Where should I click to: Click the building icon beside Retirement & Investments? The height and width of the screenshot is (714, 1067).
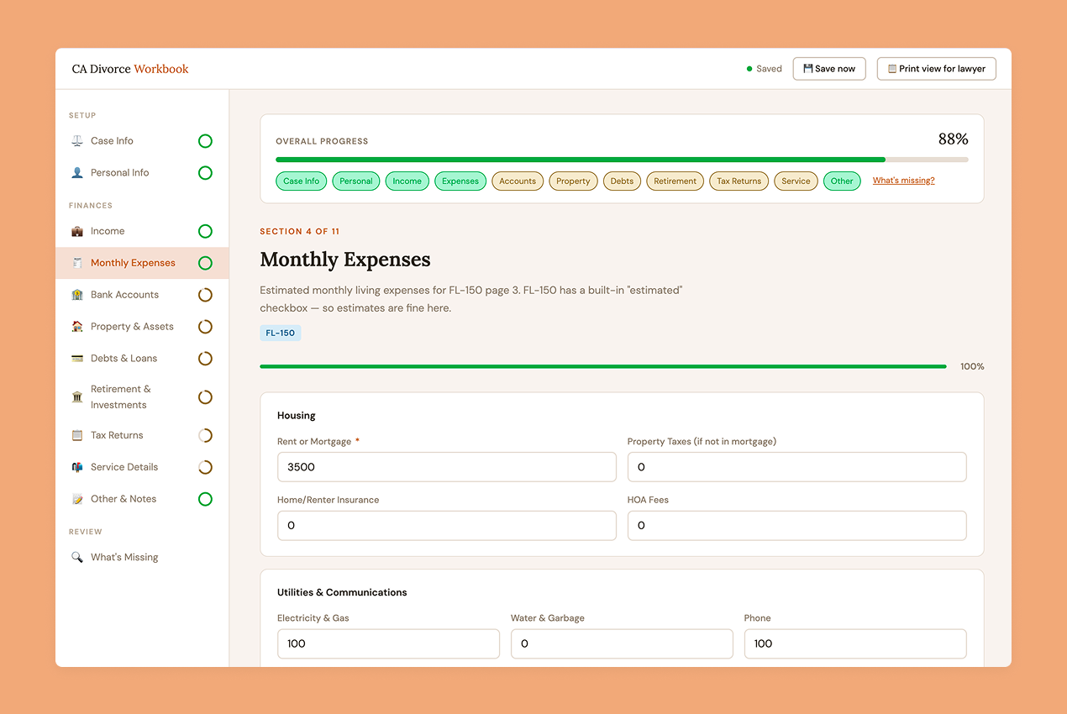(77, 397)
